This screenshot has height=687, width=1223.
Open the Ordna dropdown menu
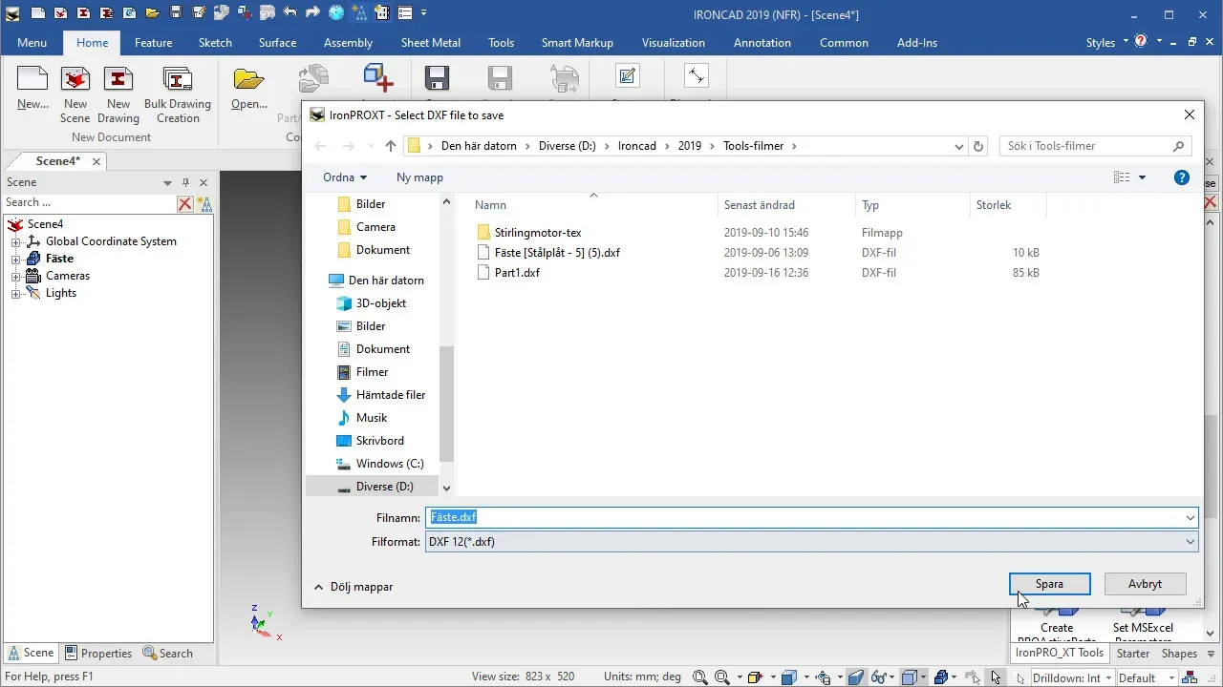(x=345, y=177)
